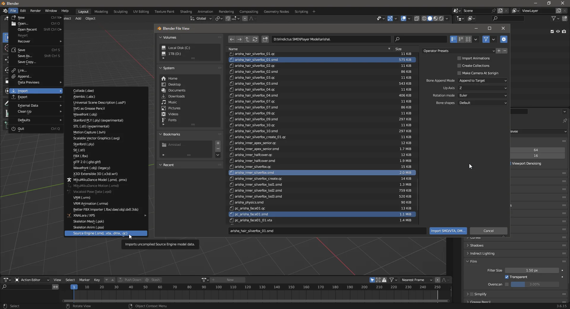This screenshot has width=570, height=309.
Task: Toggle the Film Transparent checkbox
Action: click(x=507, y=277)
